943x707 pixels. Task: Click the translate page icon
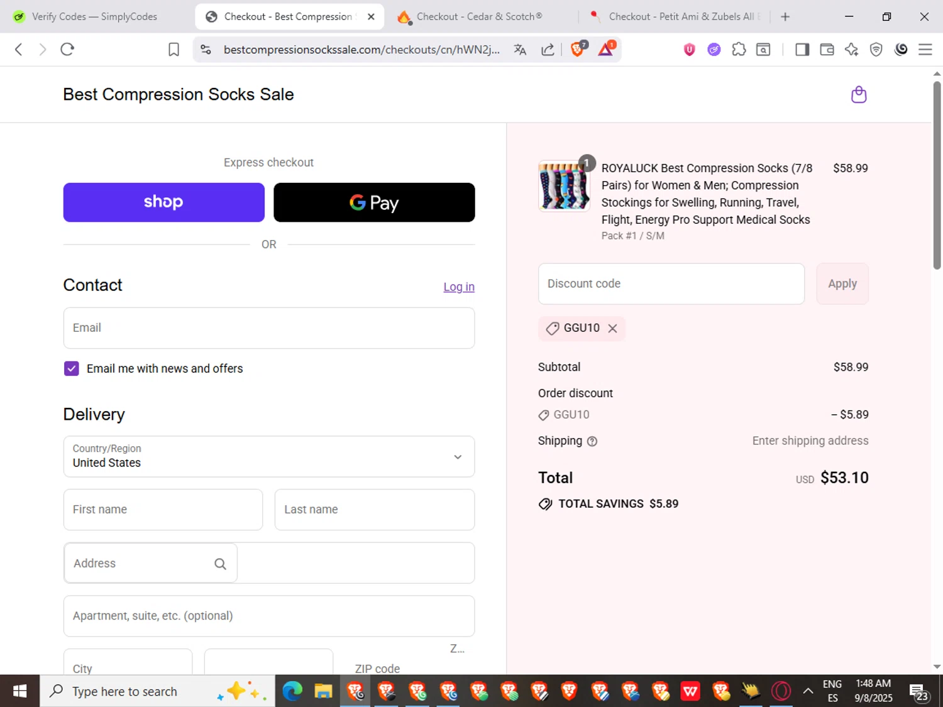click(x=520, y=50)
